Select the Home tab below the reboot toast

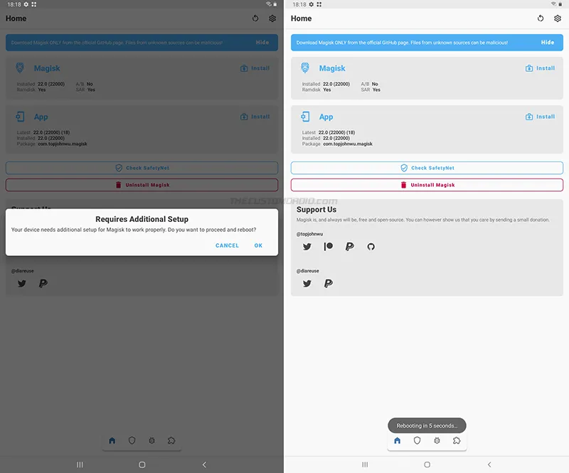tap(397, 441)
